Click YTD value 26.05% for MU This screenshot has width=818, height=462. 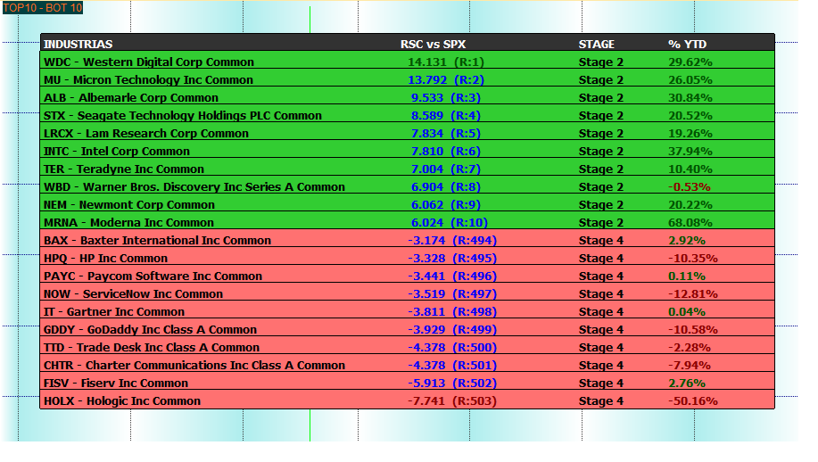coord(690,79)
